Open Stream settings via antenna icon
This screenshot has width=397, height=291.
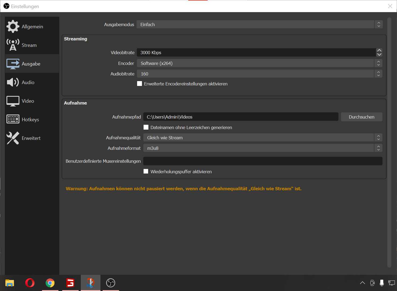13,45
